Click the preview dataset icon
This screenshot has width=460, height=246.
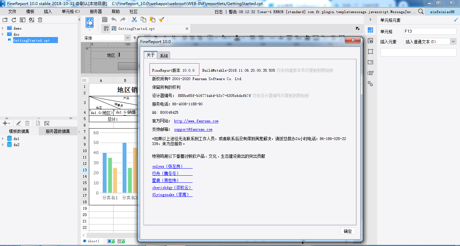click(38, 124)
